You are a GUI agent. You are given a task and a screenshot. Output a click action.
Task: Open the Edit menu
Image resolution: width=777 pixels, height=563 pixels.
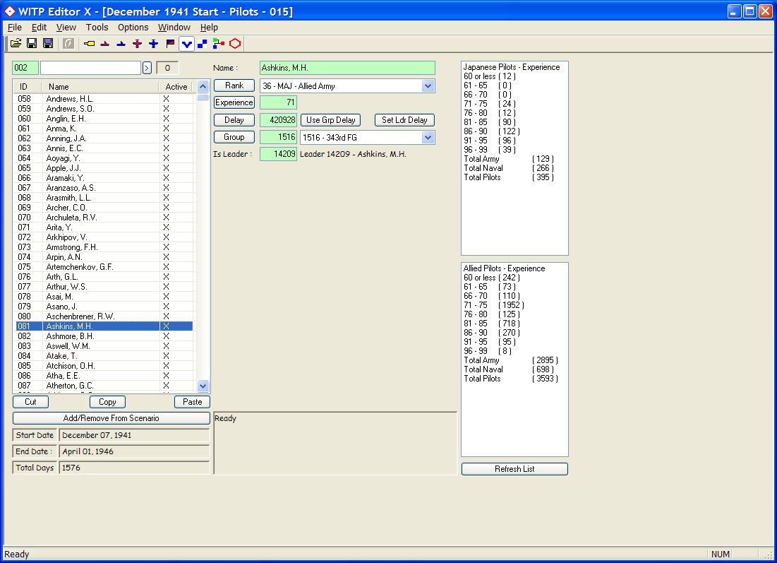39,28
